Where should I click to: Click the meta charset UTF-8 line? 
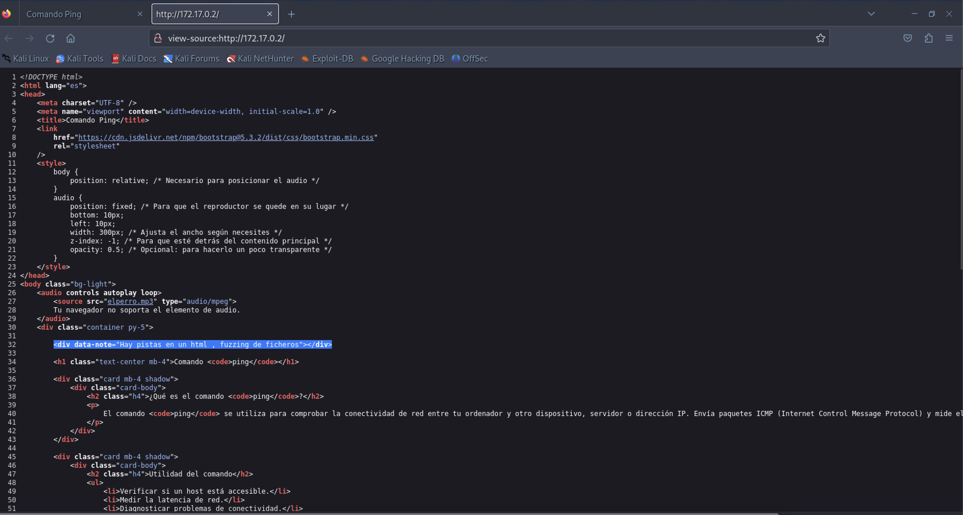(87, 103)
